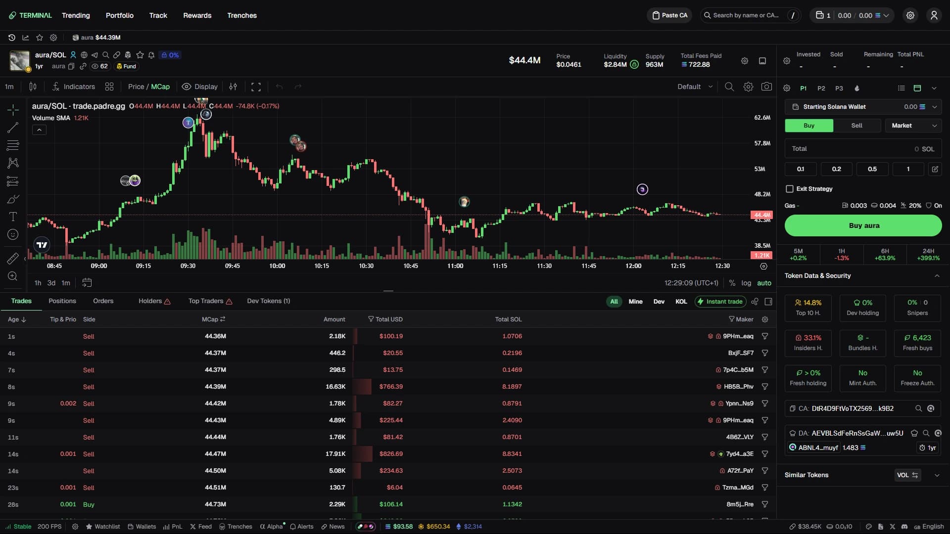The height and width of the screenshot is (534, 950).
Task: Open Discord icon in status bar
Action: (904, 527)
